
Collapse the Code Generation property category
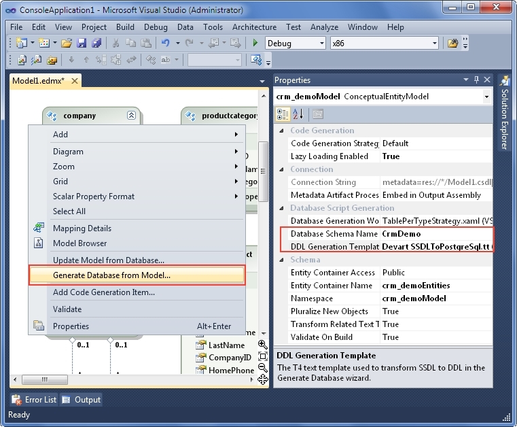(281, 131)
